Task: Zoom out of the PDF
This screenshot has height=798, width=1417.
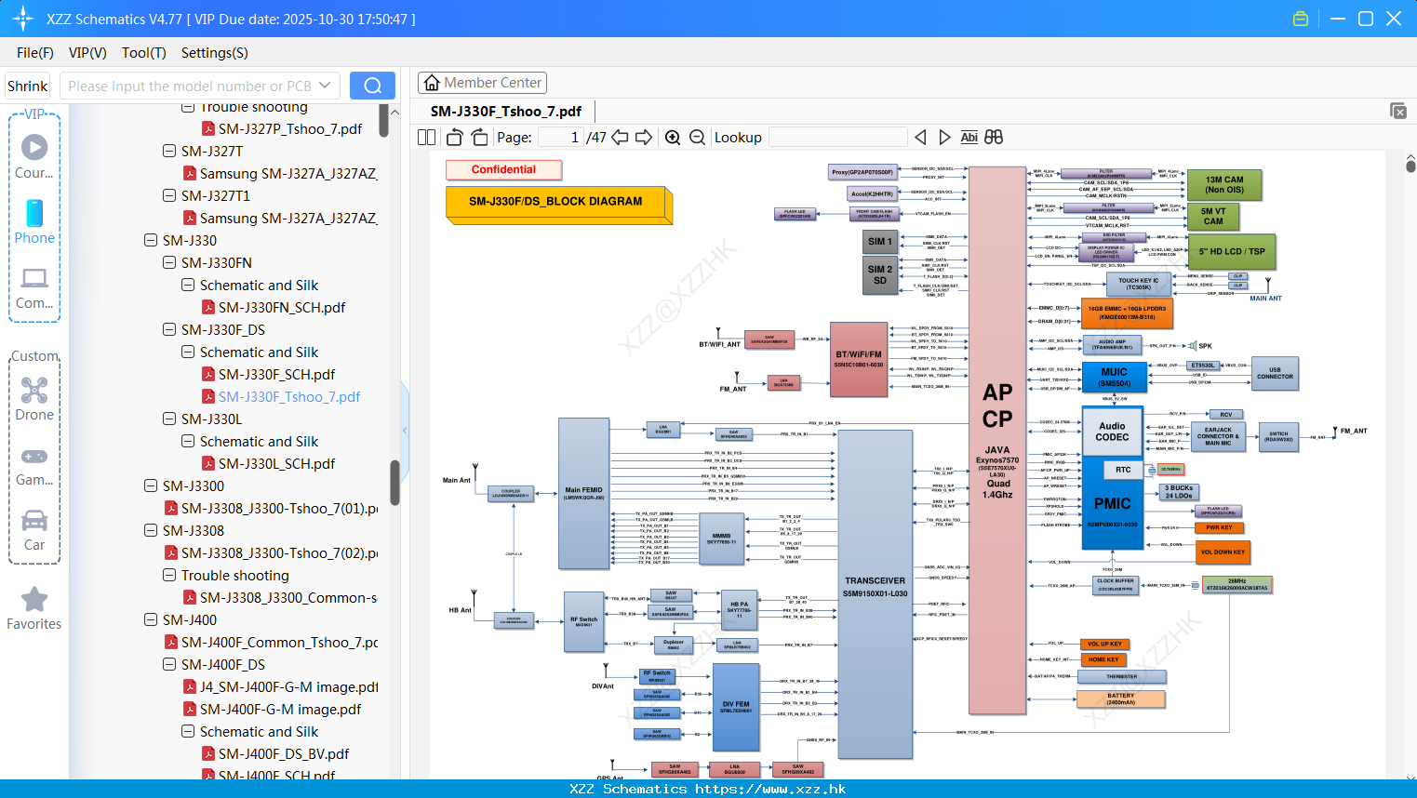Action: [697, 138]
